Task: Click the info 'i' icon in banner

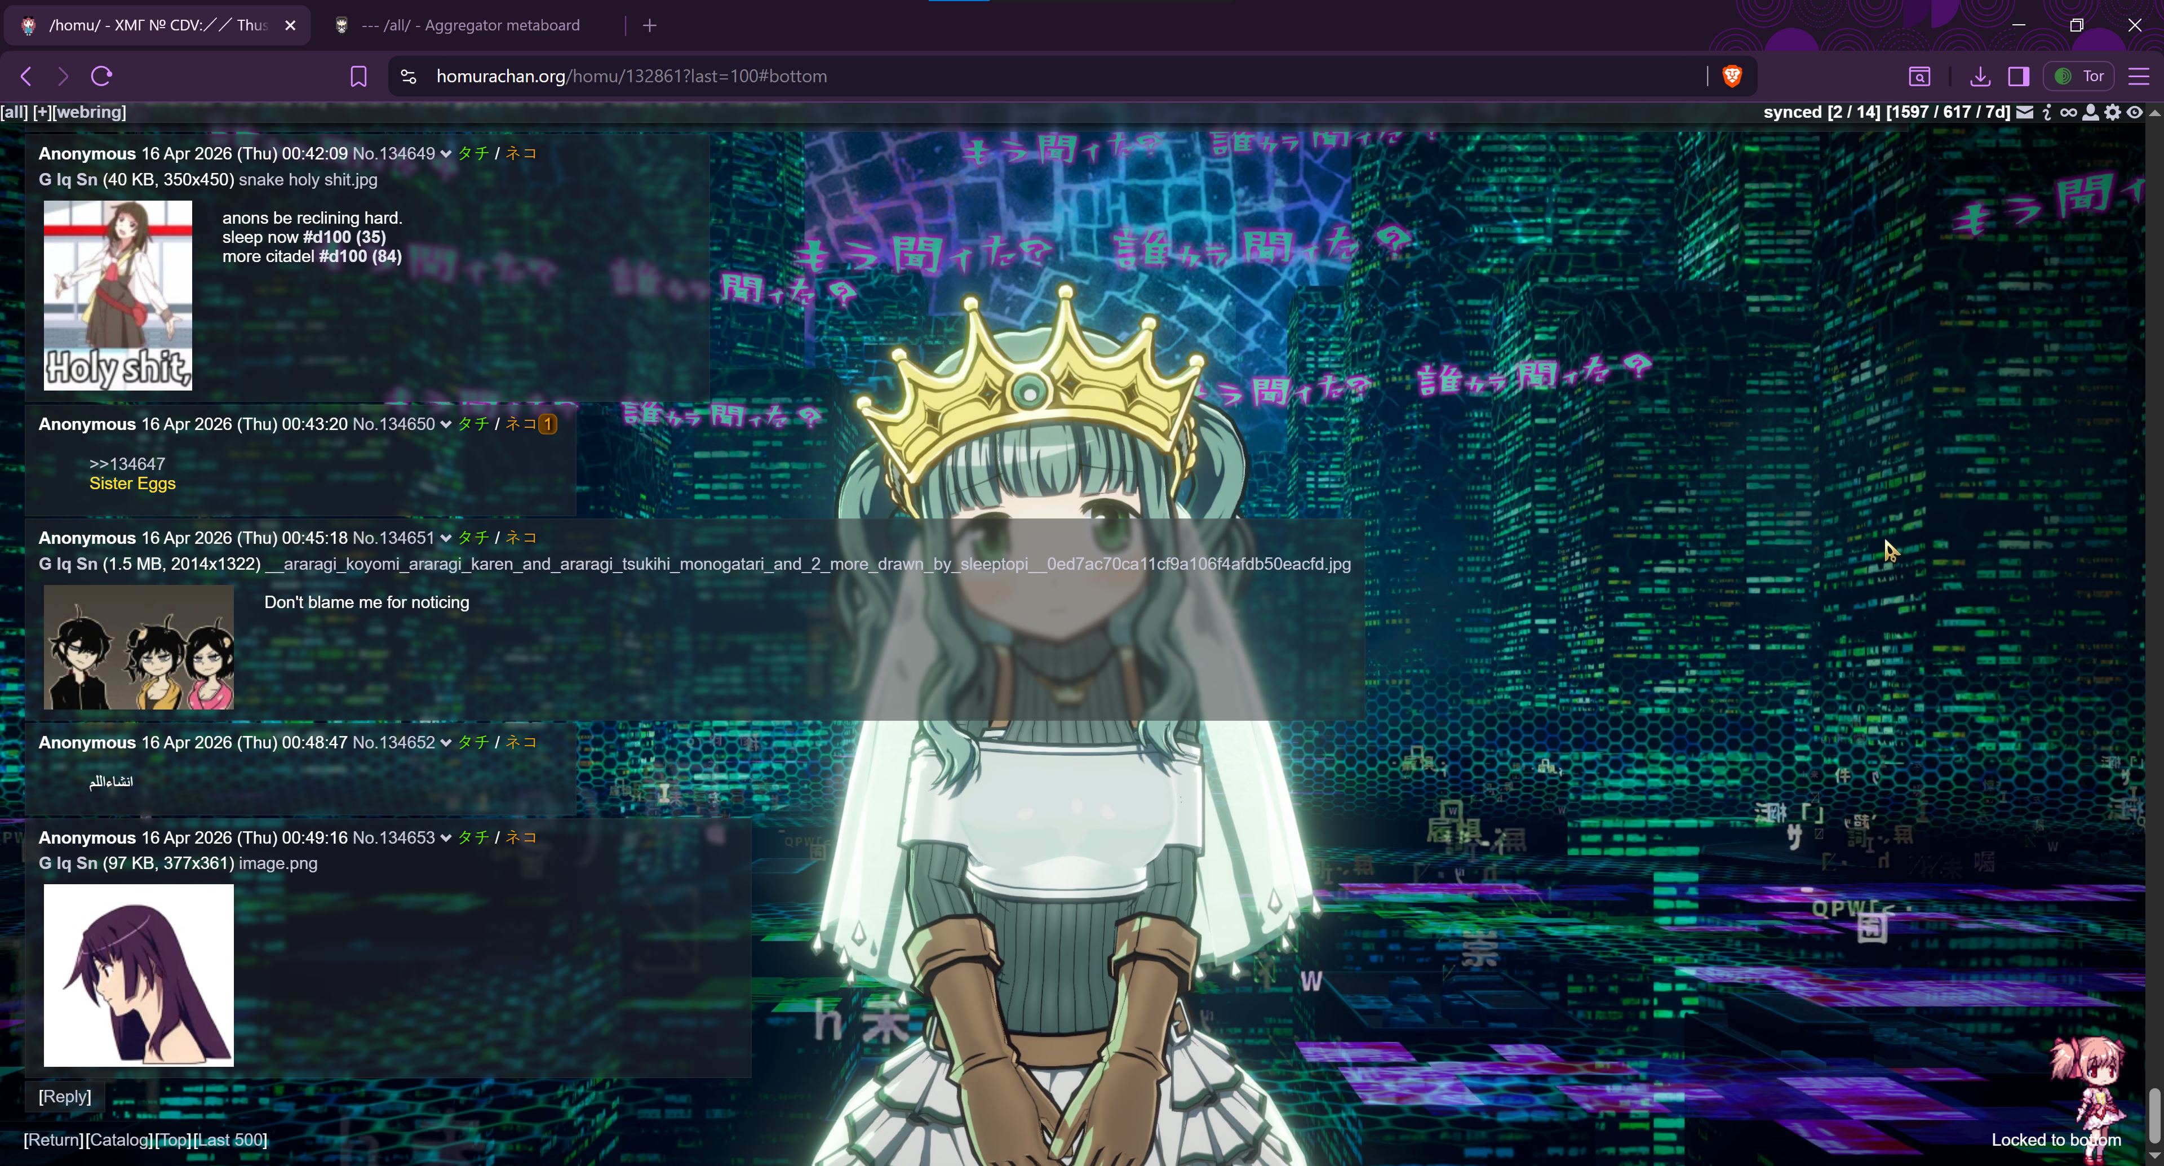Action: click(2046, 113)
